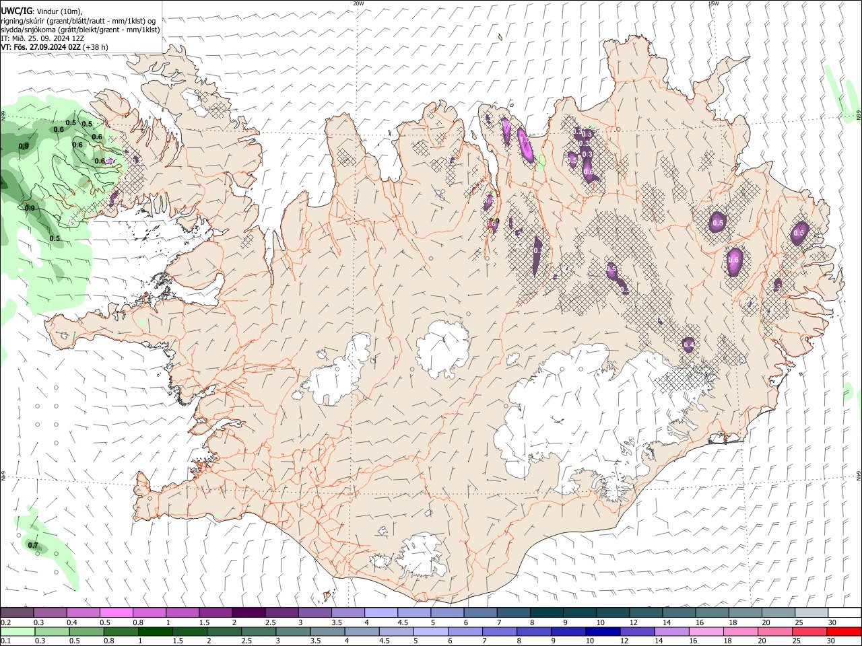Click the dark mauve 0.2–0.3 snow swatch
Image resolution: width=862 pixels, height=646 pixels.
17,612
